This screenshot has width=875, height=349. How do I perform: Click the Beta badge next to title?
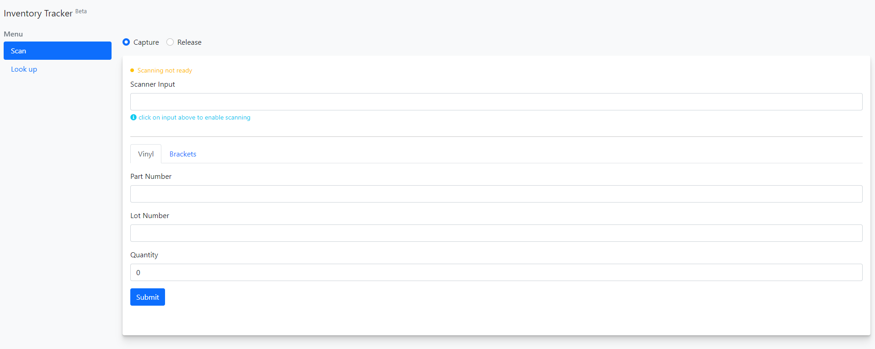(81, 11)
